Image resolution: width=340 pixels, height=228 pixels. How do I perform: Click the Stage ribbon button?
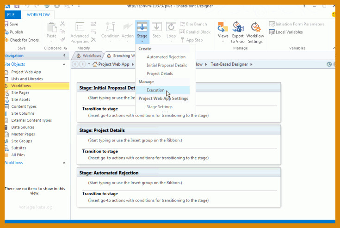[x=142, y=32]
